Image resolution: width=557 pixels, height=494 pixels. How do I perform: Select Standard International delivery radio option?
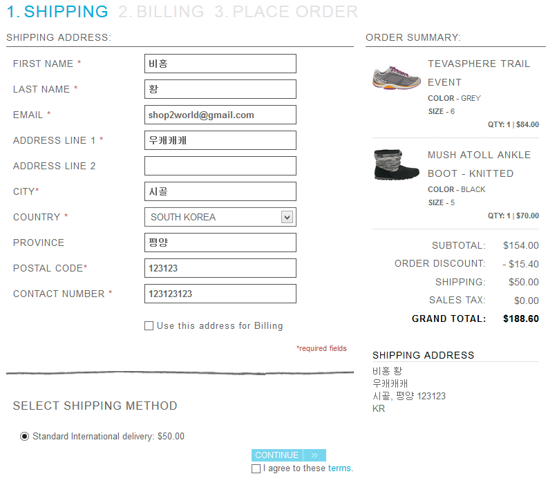coord(25,436)
